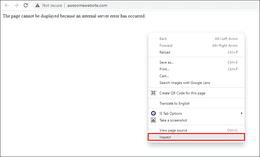Viewport: 260px width, 157px height.
Task: Reload the page using the refresh icon
Action: [x=26, y=5]
